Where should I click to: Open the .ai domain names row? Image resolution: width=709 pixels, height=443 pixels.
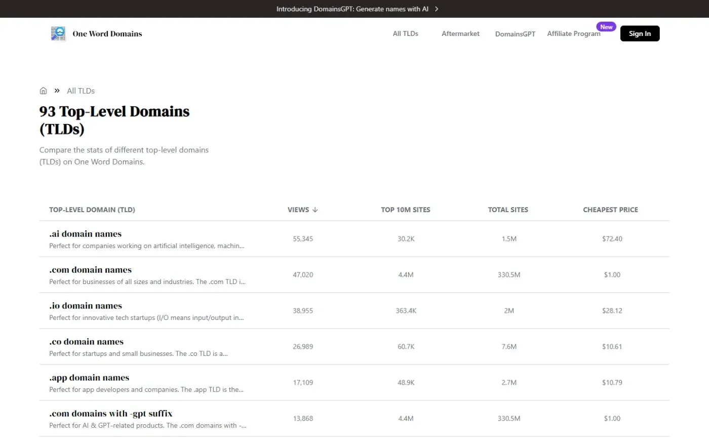tap(354, 239)
